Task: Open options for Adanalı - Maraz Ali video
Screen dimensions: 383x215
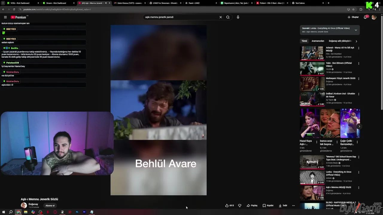Action: point(359,48)
